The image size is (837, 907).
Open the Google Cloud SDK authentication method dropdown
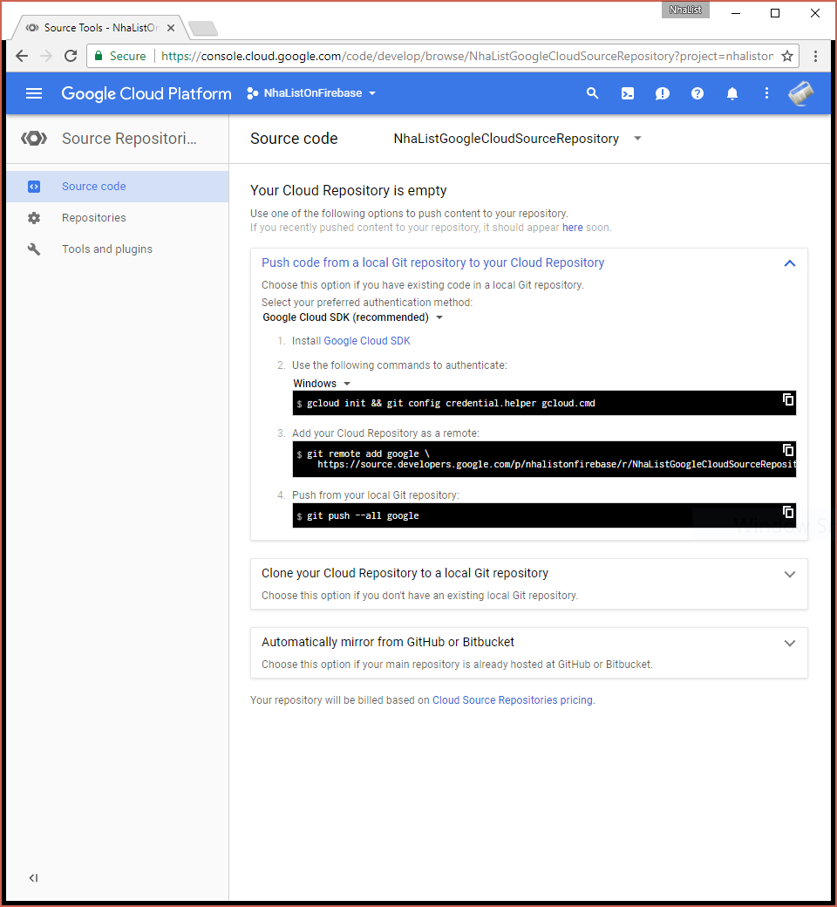point(352,317)
